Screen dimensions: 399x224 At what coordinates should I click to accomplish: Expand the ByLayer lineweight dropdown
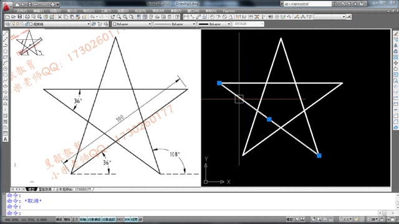point(214,24)
